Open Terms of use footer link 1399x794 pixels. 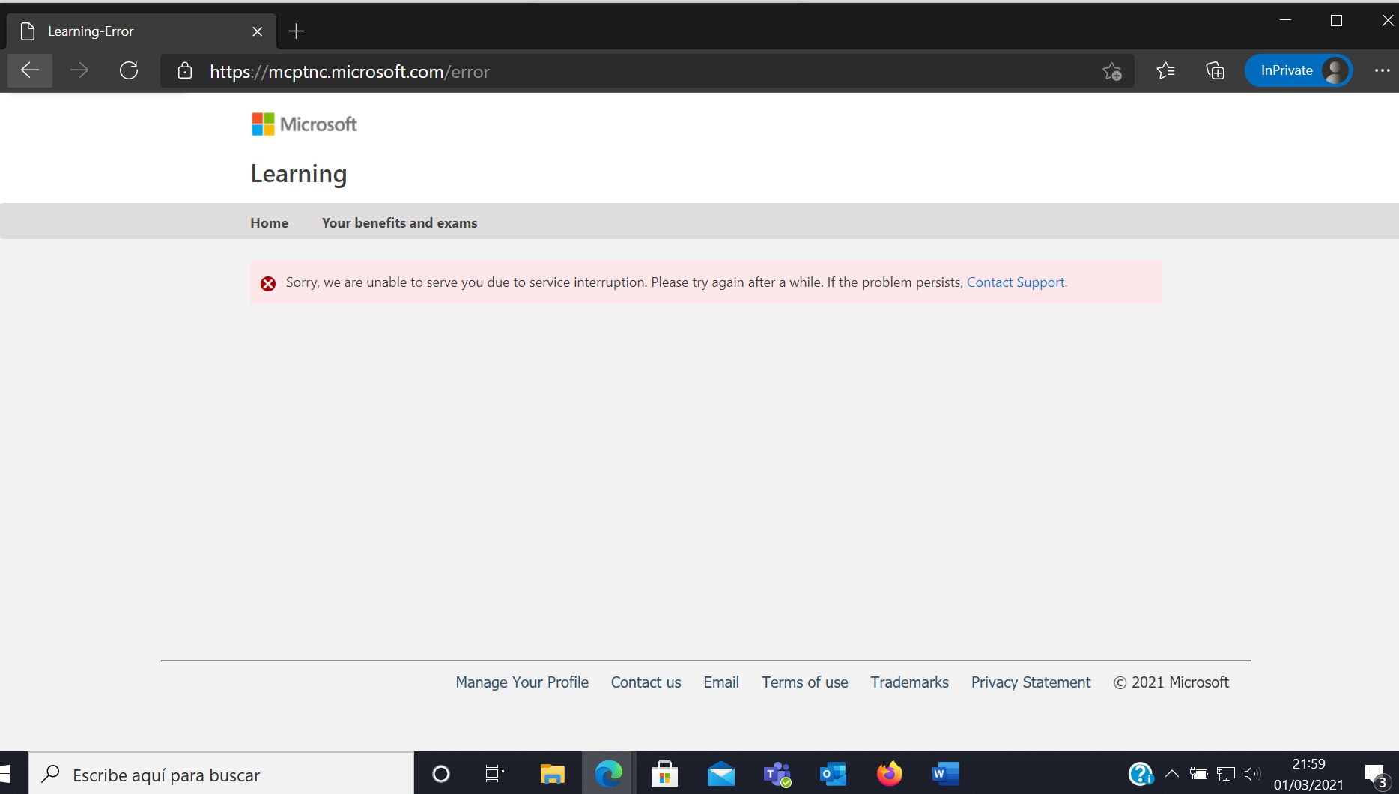[x=805, y=682]
